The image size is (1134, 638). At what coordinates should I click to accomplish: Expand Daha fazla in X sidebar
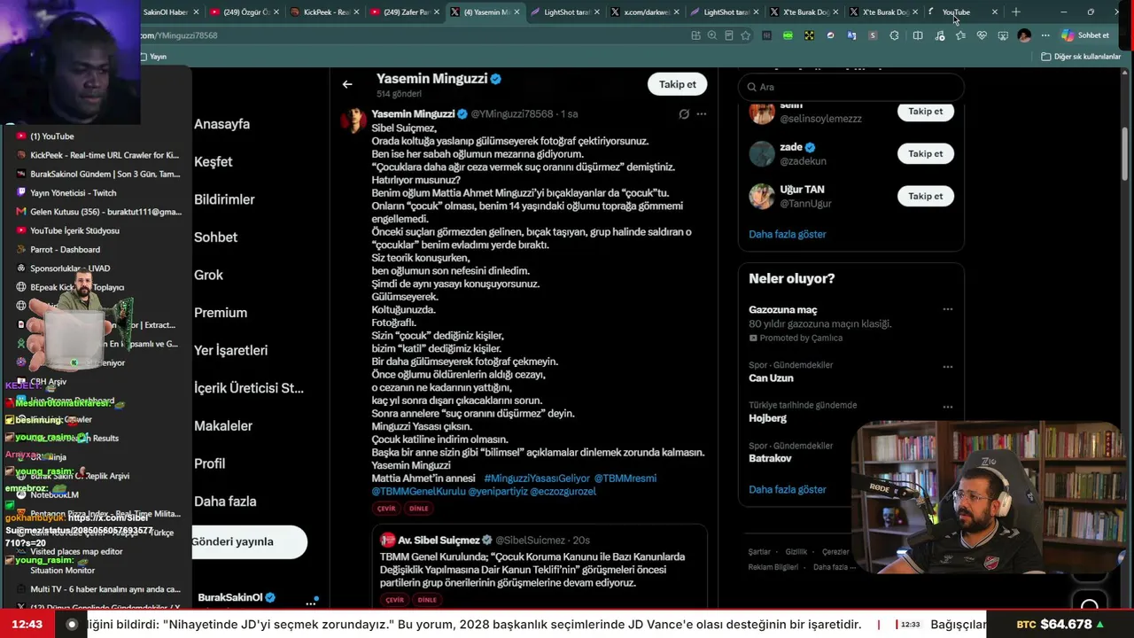click(x=225, y=502)
